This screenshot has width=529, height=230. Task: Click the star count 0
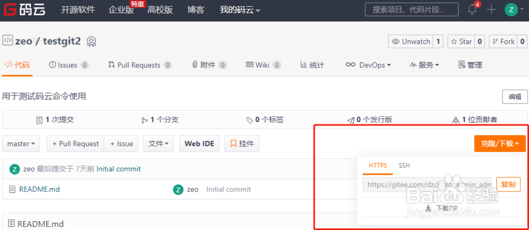click(x=480, y=41)
